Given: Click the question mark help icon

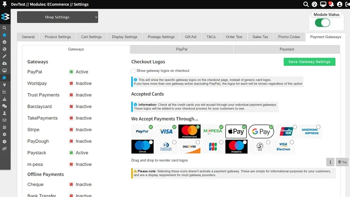Looking at the screenshot, I should pyautogui.click(x=4, y=142).
